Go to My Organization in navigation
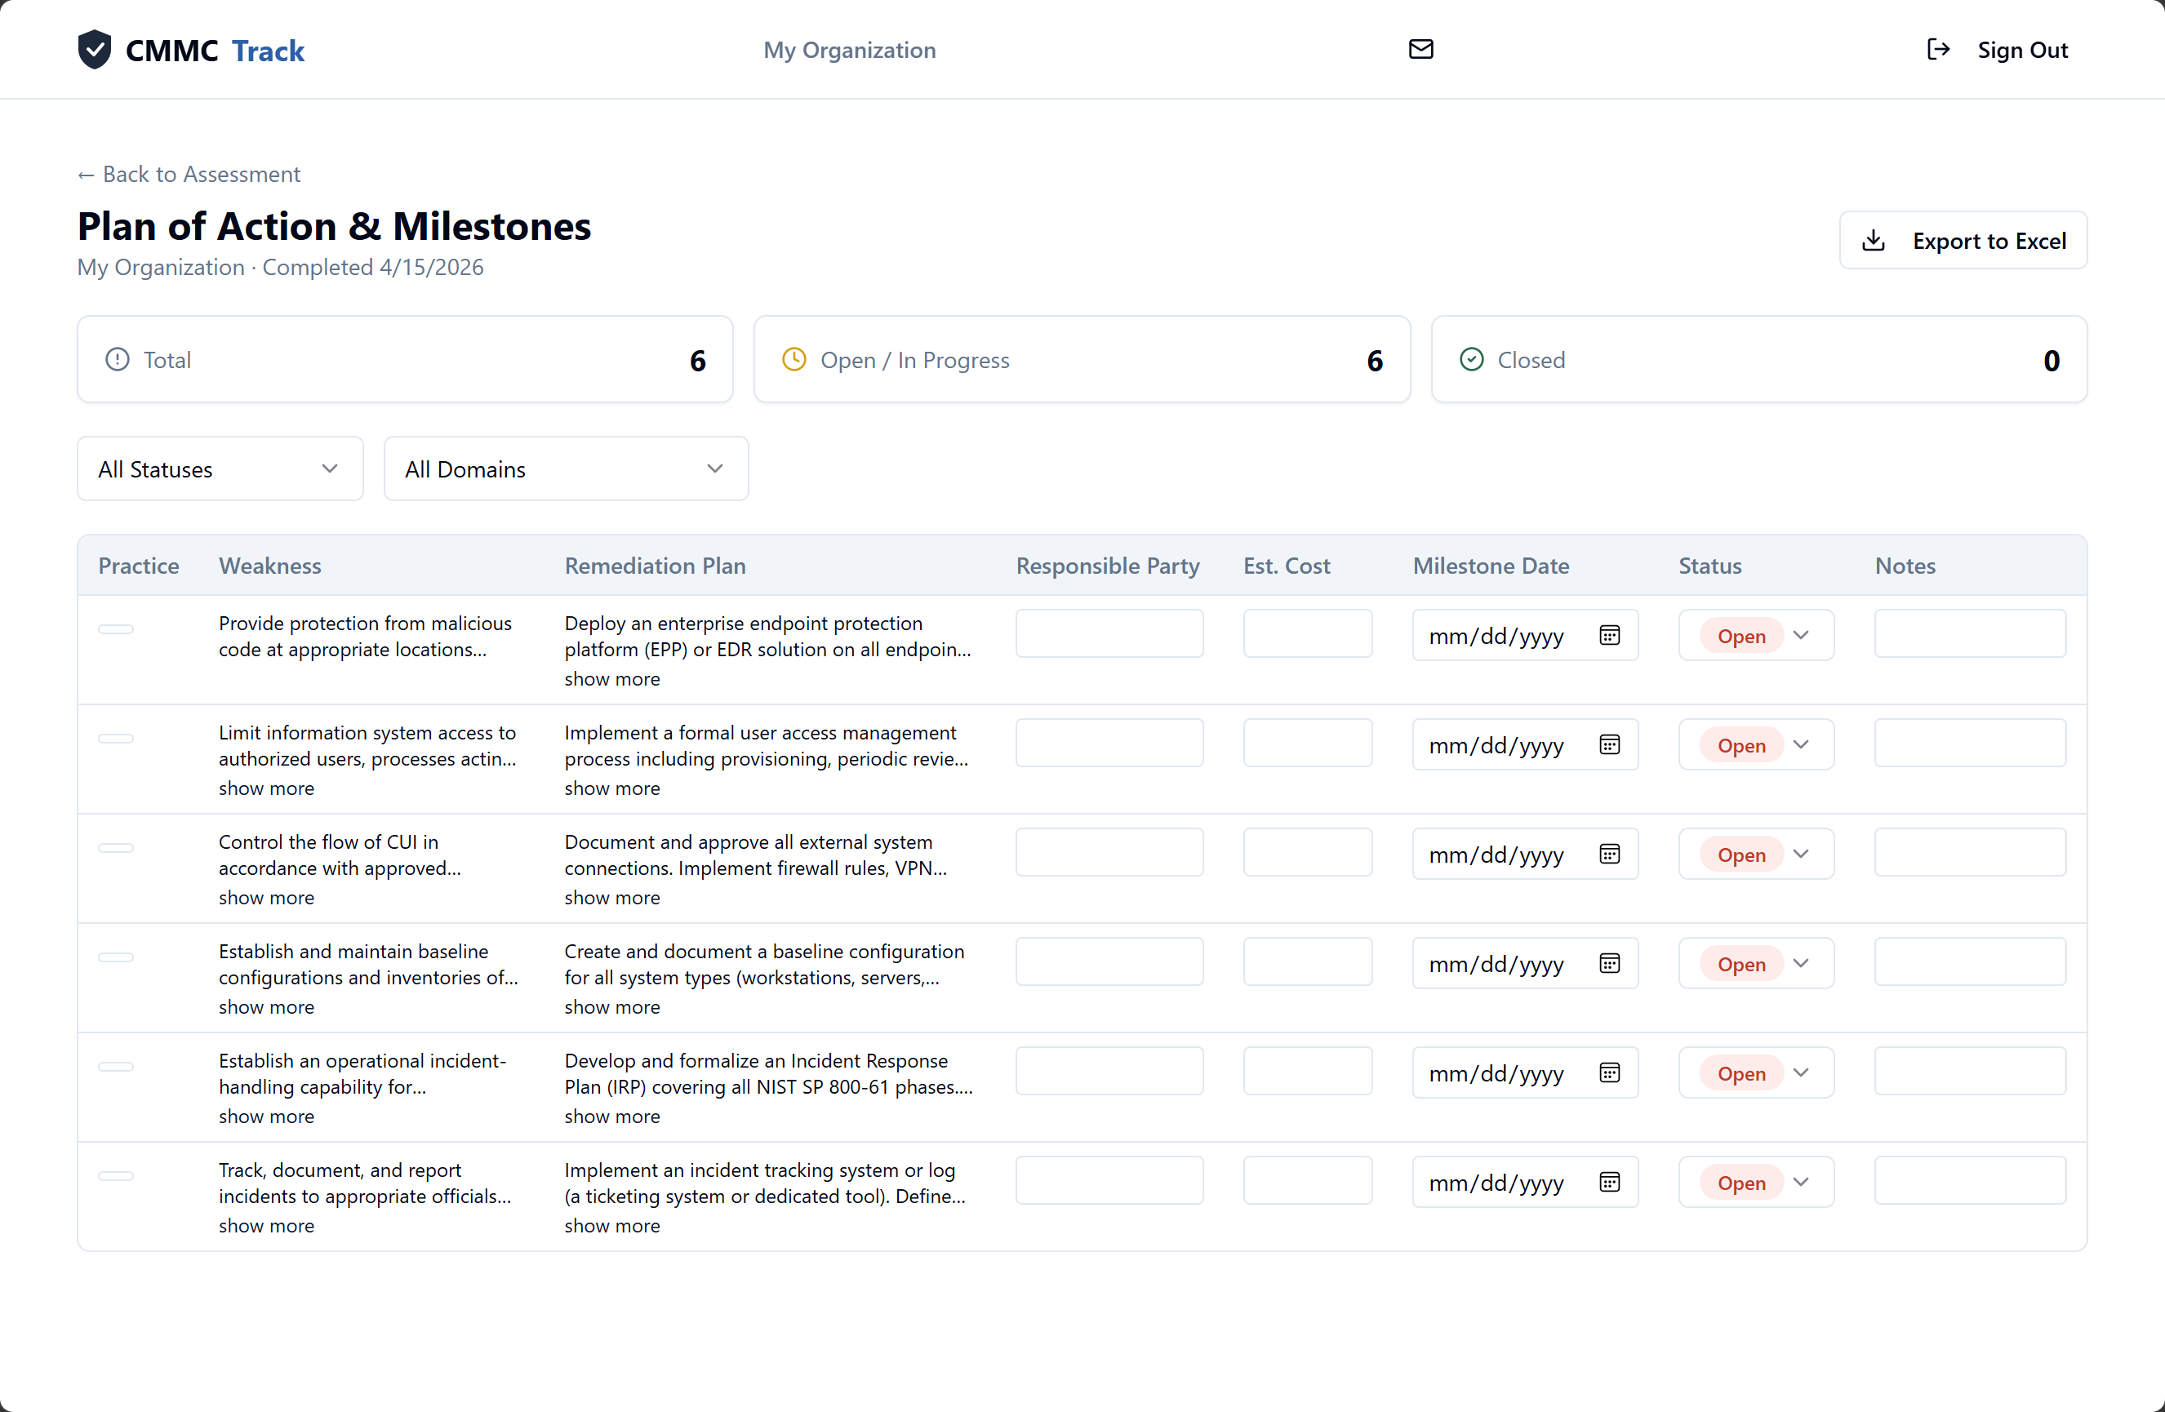This screenshot has height=1412, width=2165. coord(849,50)
